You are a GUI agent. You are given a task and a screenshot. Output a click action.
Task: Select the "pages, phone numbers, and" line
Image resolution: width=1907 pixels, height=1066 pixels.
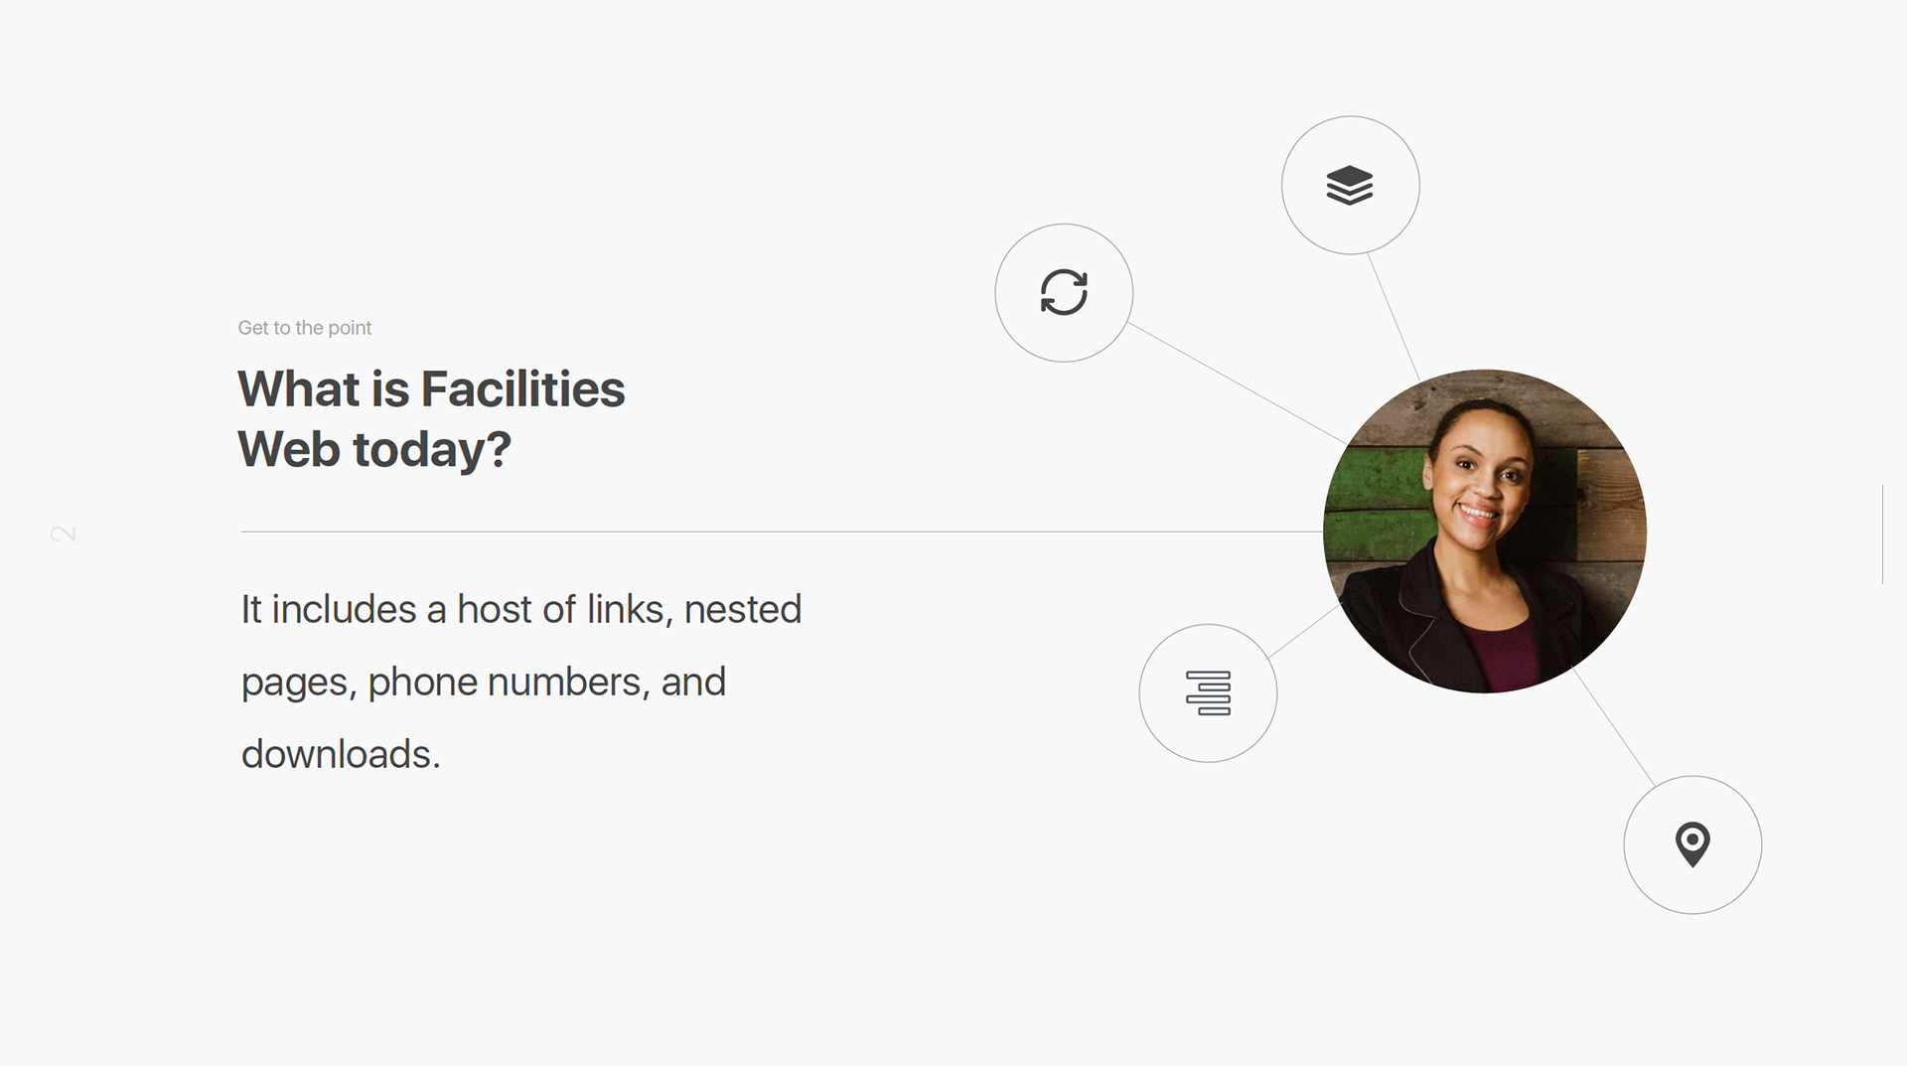[x=483, y=683]
